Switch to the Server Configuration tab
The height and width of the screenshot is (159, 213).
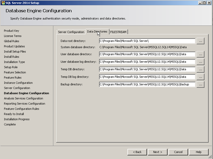tap(71, 32)
